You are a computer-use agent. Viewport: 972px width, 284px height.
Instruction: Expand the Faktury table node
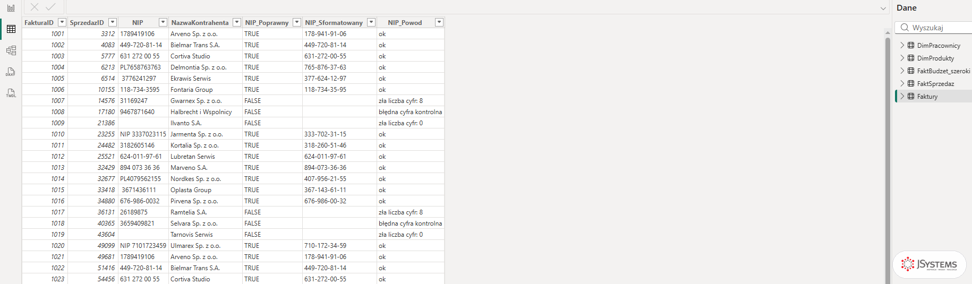pyautogui.click(x=902, y=96)
